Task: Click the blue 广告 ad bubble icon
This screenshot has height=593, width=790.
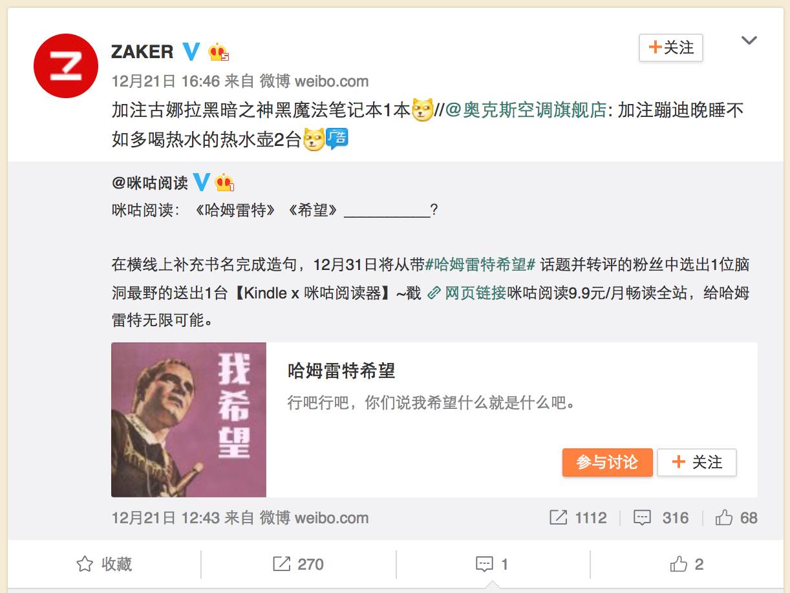Action: [x=337, y=138]
